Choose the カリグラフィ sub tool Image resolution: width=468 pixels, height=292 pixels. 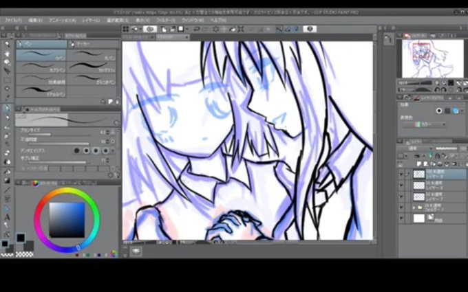click(x=92, y=67)
